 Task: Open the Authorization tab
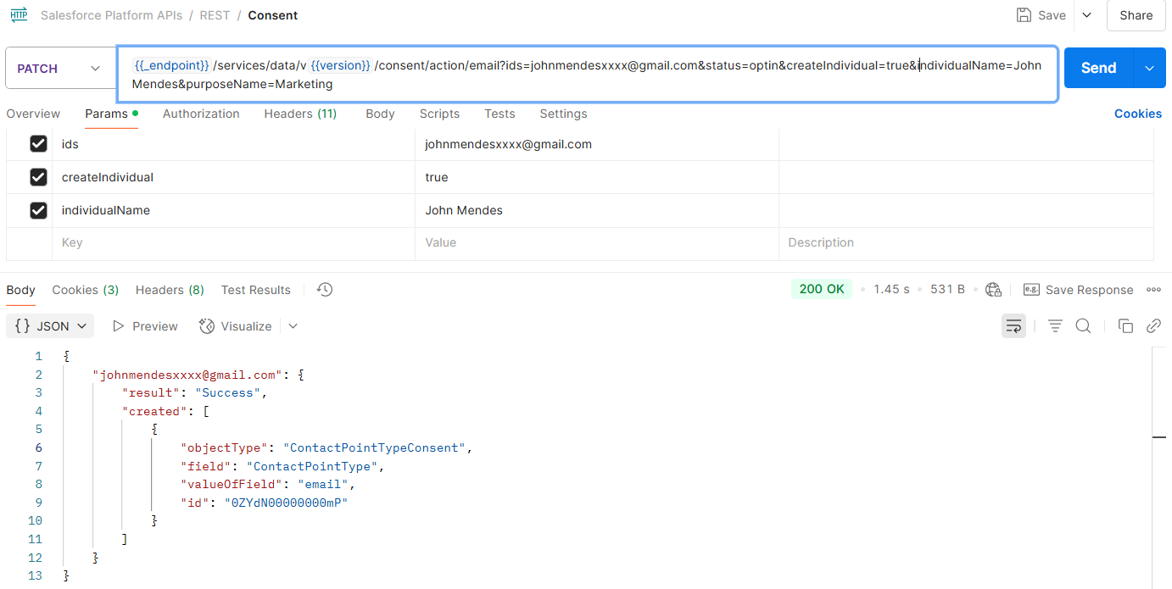click(x=201, y=114)
